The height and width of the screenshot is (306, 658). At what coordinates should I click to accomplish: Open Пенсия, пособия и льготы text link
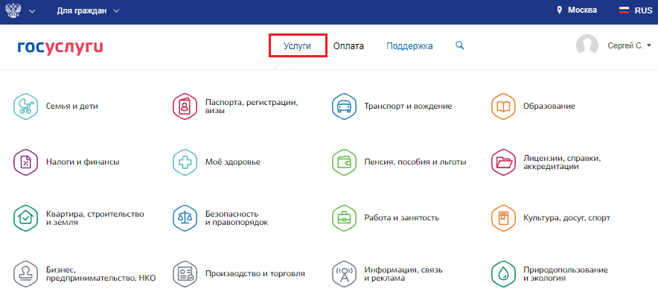click(415, 162)
